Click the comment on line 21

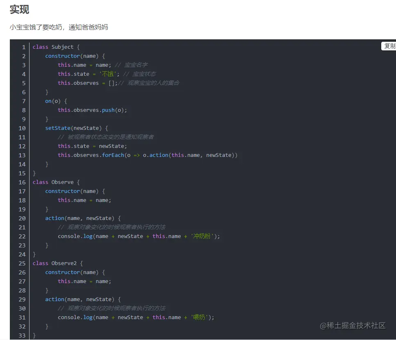click(x=112, y=227)
